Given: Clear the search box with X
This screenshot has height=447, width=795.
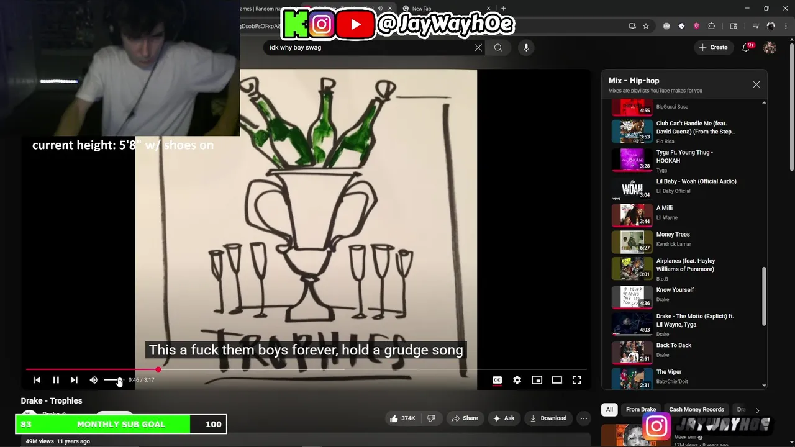Looking at the screenshot, I should pos(478,47).
